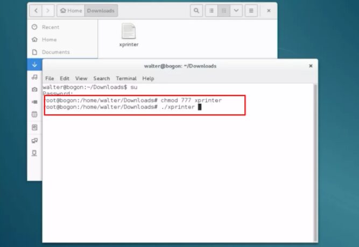Screen dimensions: 359x247
Task: Open the Music sidebar icon
Action: (x=34, y=77)
